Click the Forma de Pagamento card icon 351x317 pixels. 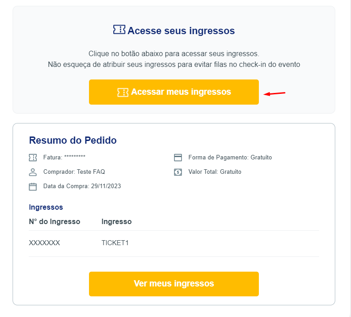(x=178, y=158)
